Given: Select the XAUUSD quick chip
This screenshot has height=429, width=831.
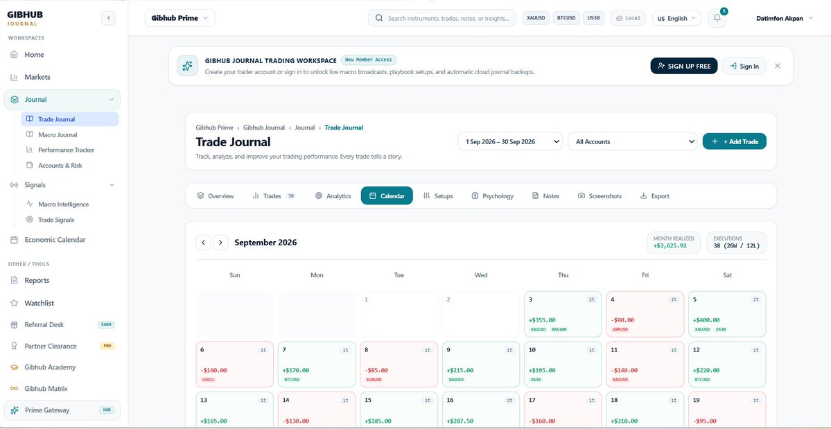Looking at the screenshot, I should (x=536, y=18).
